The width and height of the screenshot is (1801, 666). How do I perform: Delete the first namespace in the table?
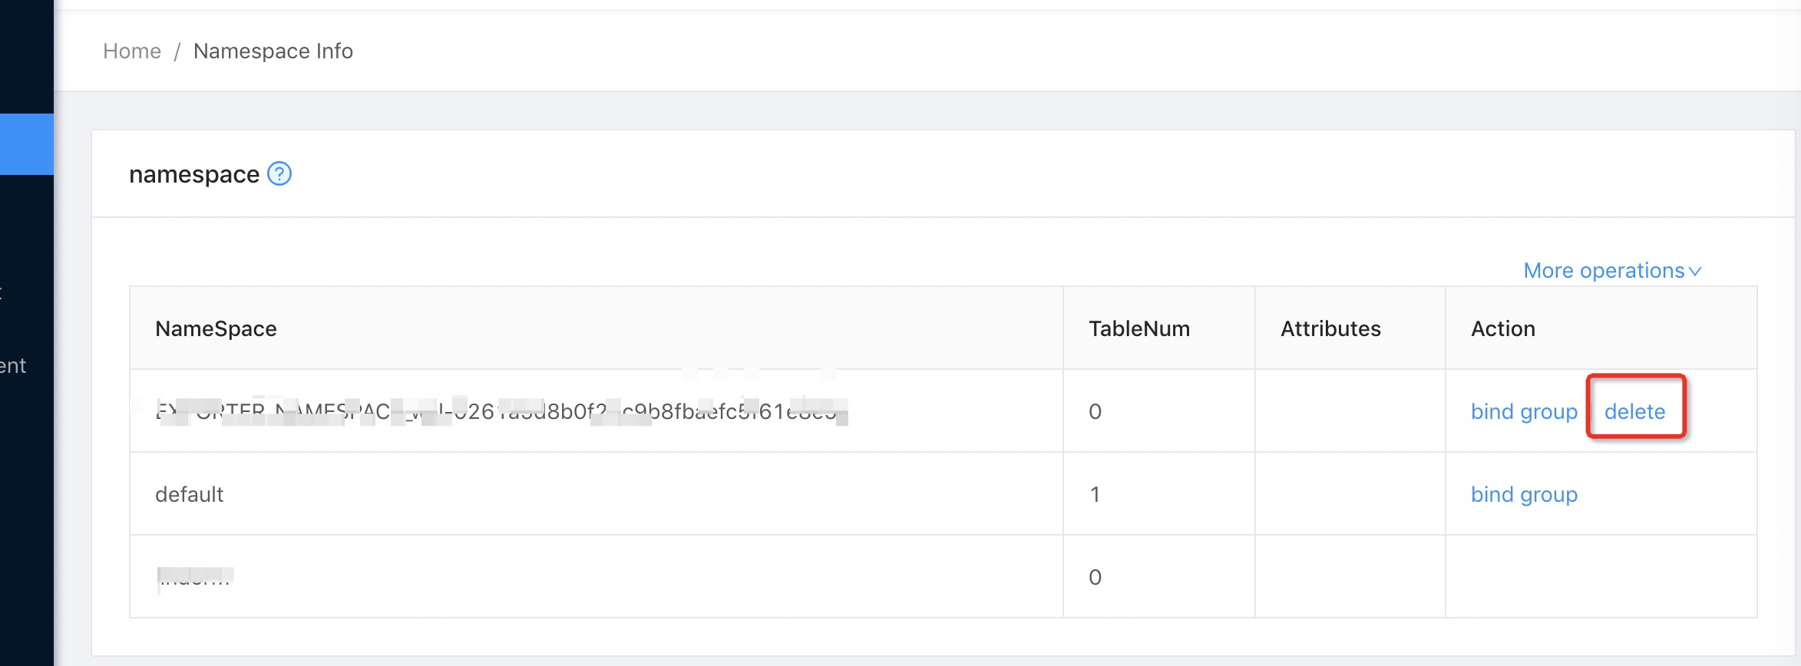pyautogui.click(x=1634, y=412)
